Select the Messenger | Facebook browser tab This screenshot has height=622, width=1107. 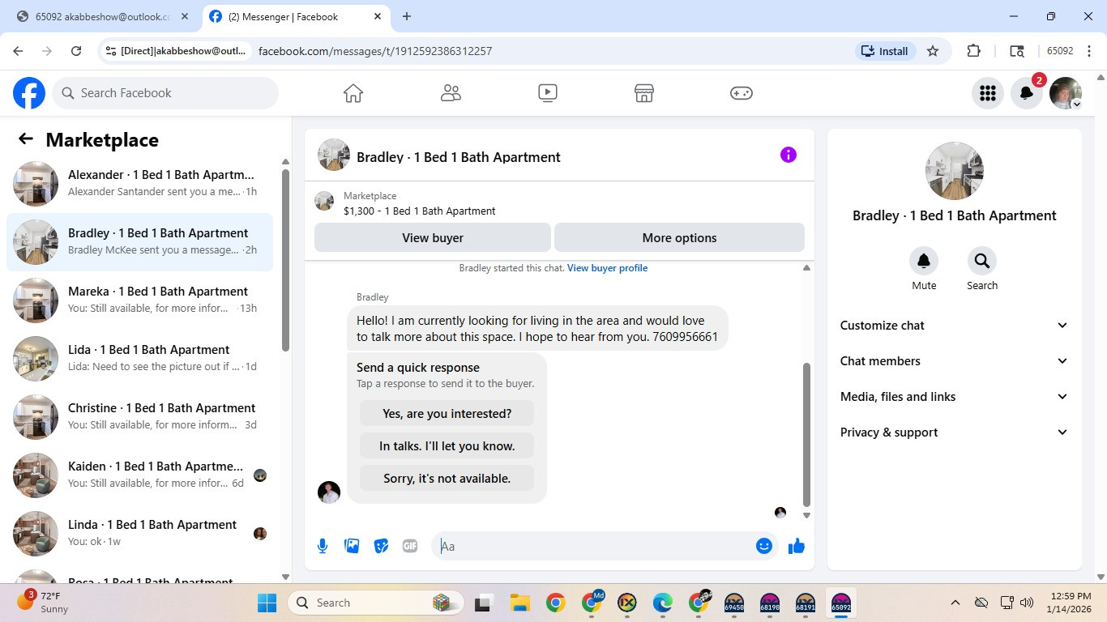tap(294, 16)
